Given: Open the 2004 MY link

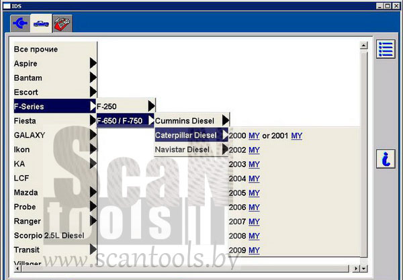Looking at the screenshot, I should 254,179.
